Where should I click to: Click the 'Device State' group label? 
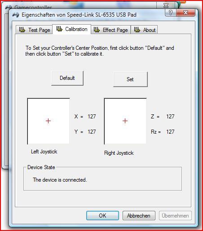coord(41,167)
